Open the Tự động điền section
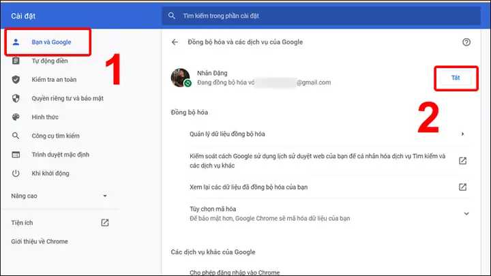The image size is (491, 276). tap(50, 61)
